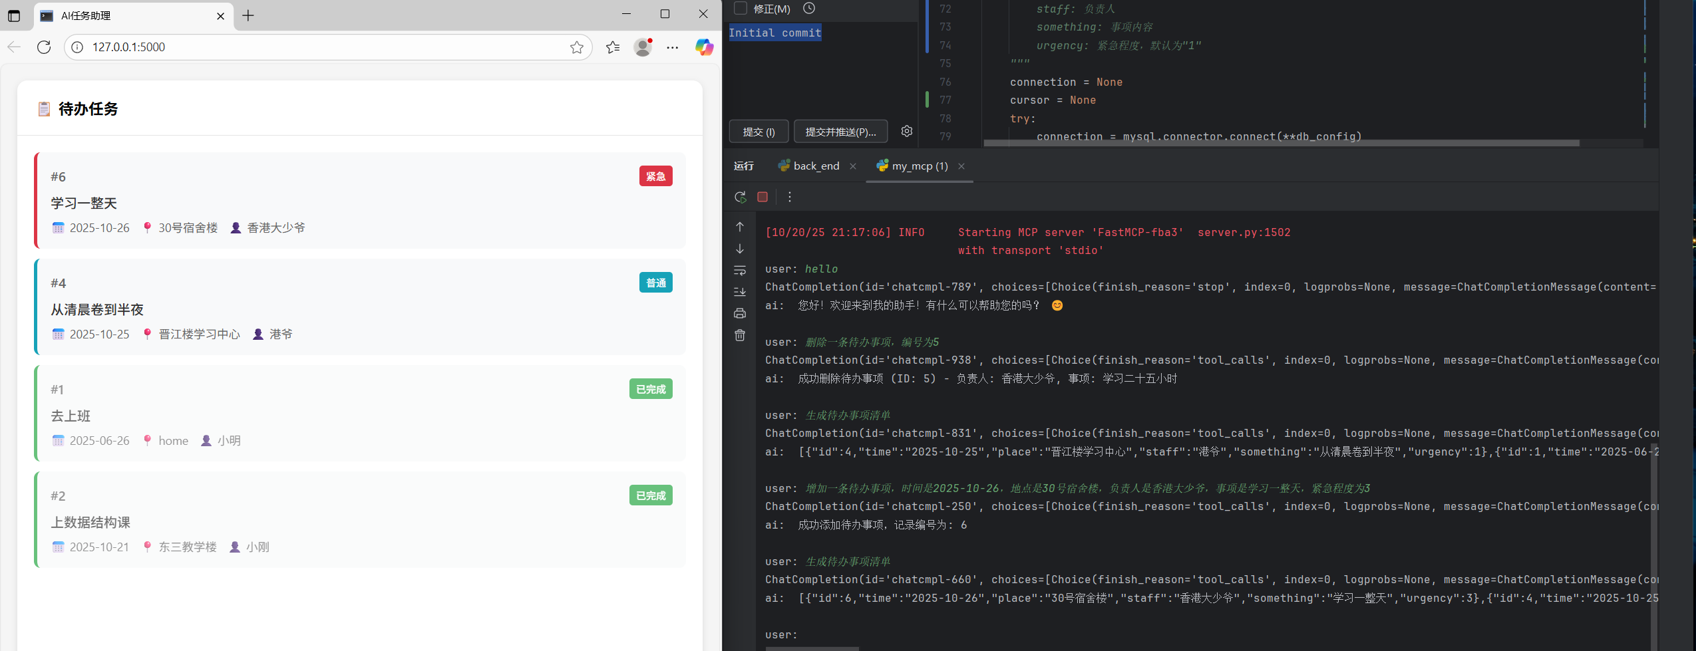1696x651 pixels.
Task: Click the down arrow in run console
Action: 740,249
